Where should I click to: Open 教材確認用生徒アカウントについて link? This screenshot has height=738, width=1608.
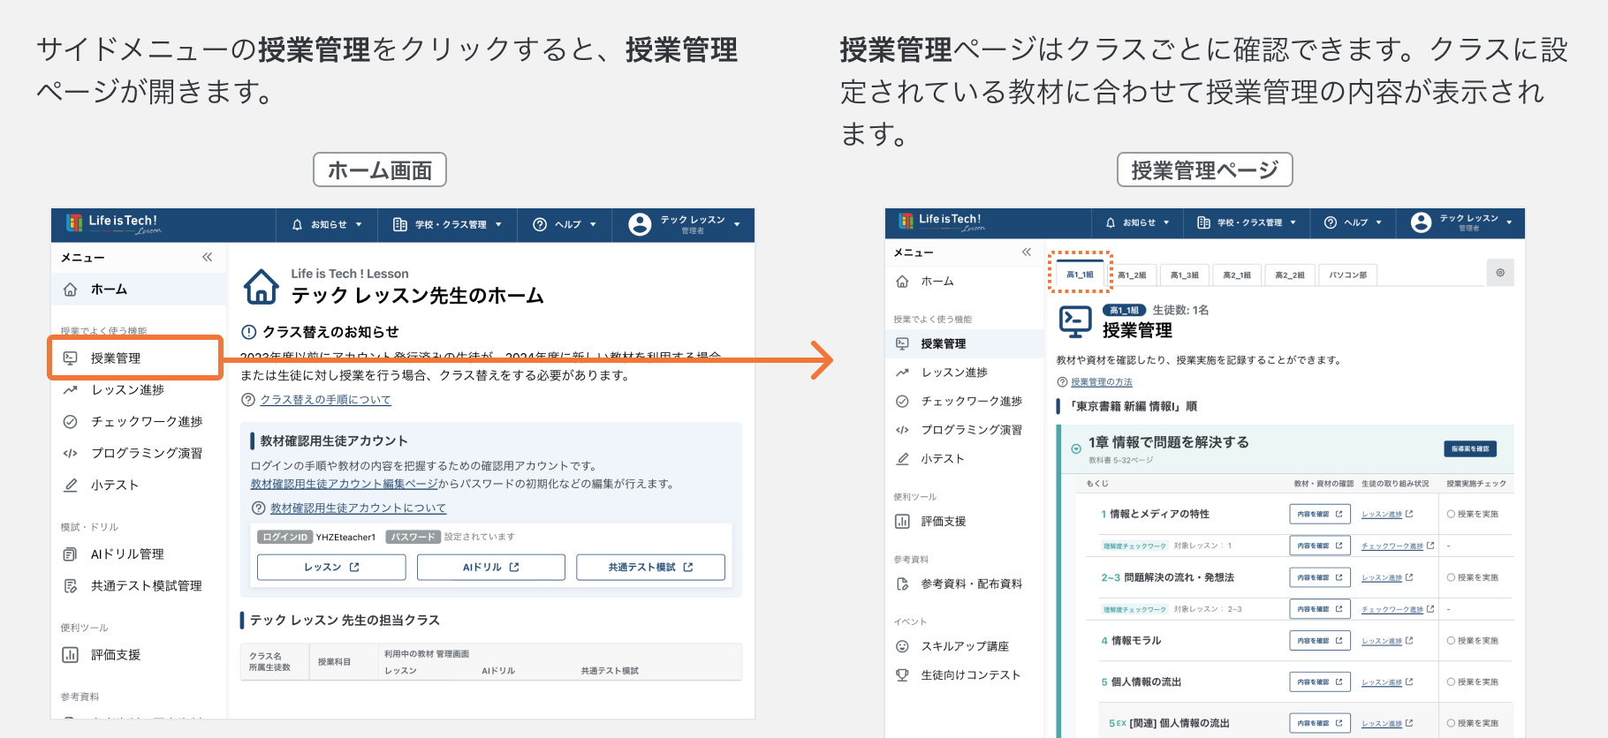(358, 508)
